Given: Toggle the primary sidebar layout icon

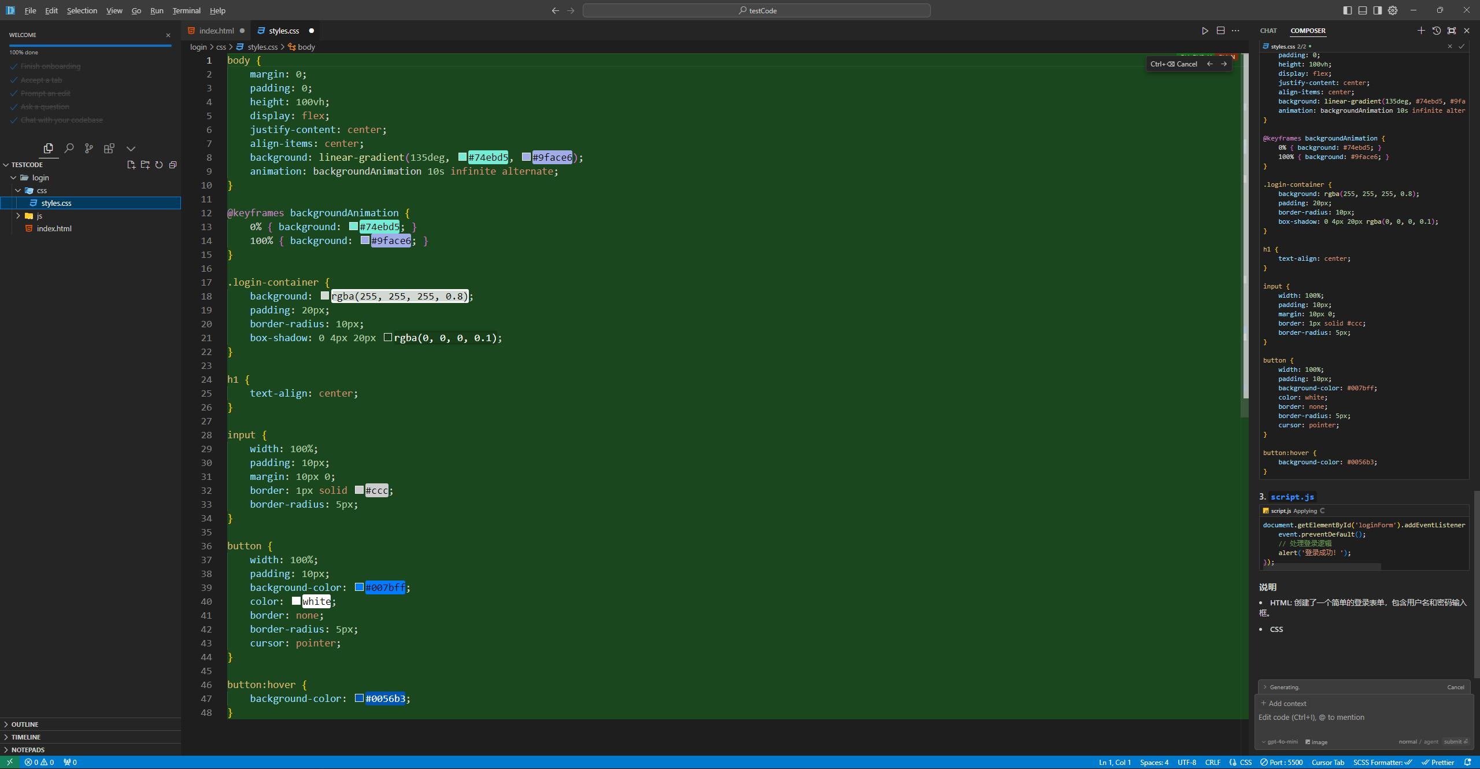Looking at the screenshot, I should coord(1348,10).
